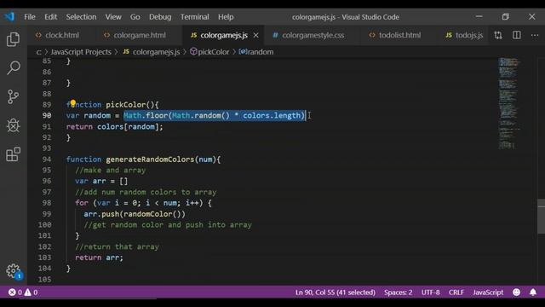This screenshot has width=545, height=307.
Task: Click line number 94 in the gutter
Action: [47, 159]
